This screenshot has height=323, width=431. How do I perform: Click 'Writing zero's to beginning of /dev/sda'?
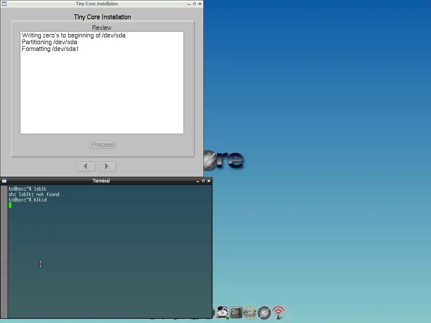coord(74,35)
